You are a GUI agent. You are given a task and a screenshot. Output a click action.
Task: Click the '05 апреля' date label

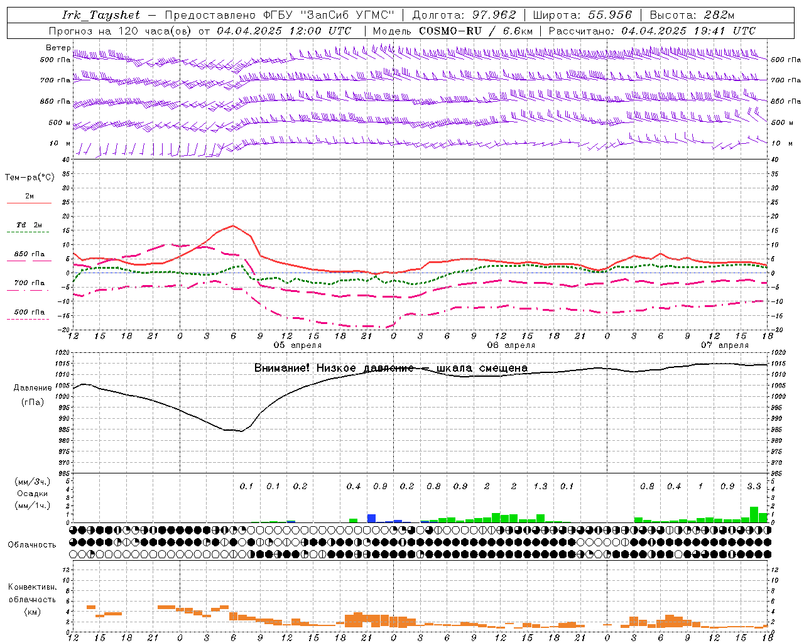tap(297, 345)
